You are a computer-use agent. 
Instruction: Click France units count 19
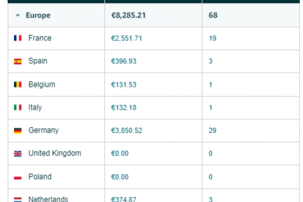(213, 38)
